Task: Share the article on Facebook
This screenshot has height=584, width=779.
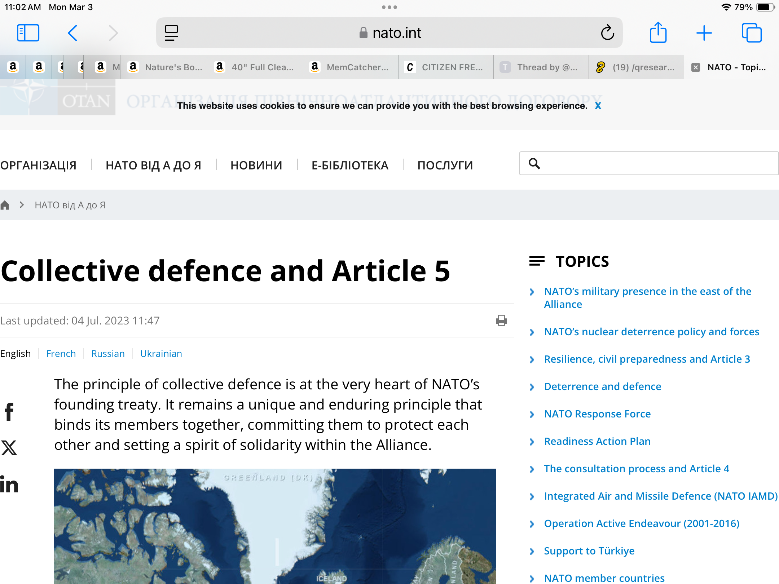Action: (x=9, y=412)
